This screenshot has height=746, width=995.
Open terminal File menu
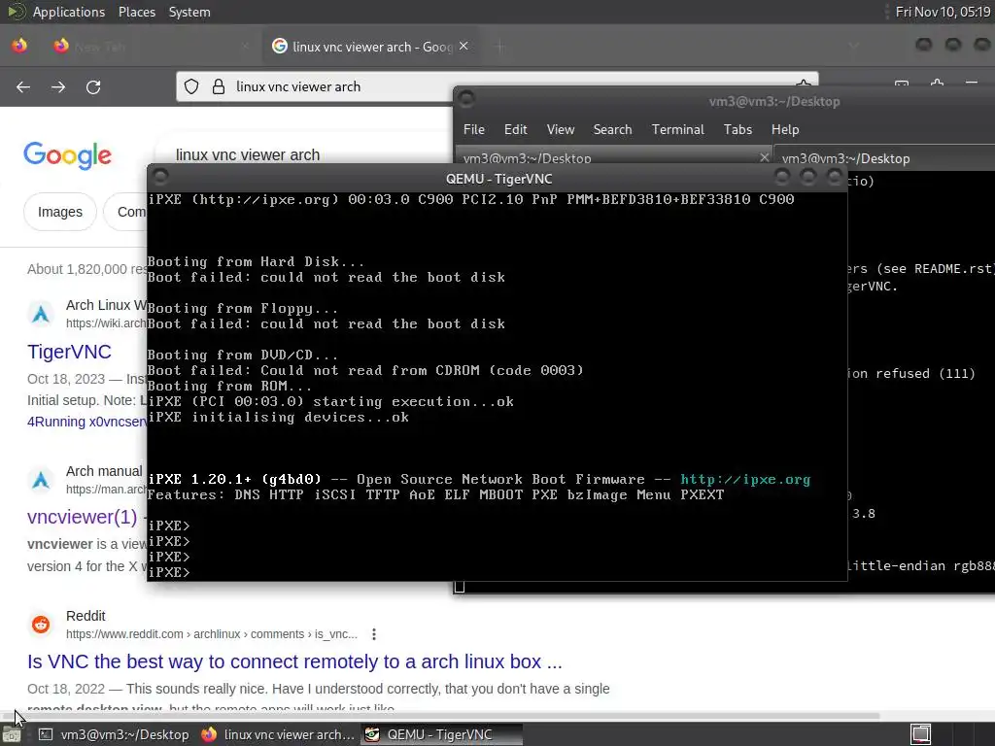pos(473,129)
